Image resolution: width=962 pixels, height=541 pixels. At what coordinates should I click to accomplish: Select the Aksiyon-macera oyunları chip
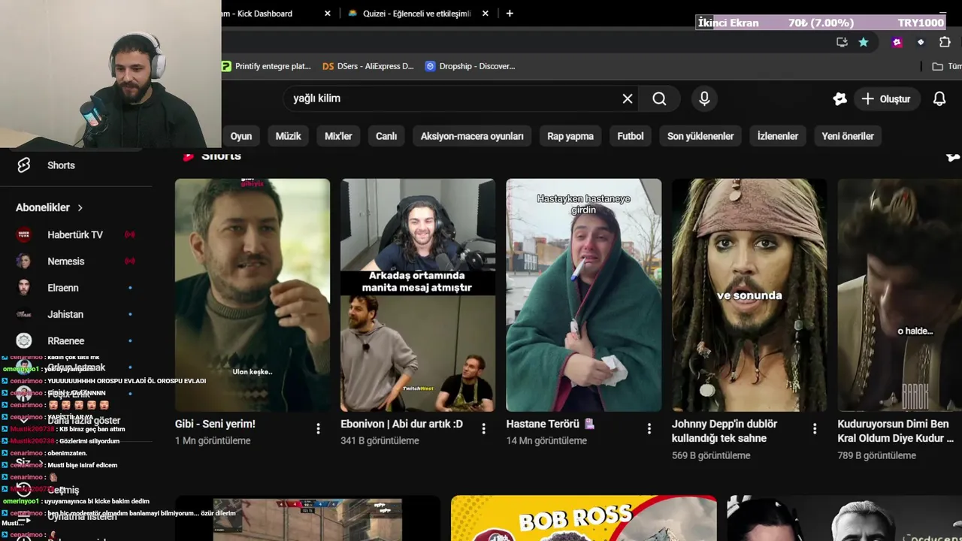click(472, 136)
